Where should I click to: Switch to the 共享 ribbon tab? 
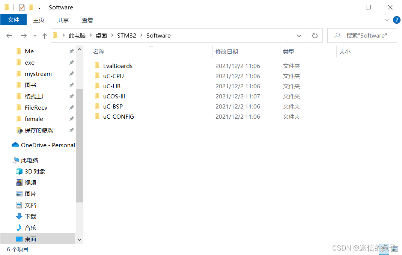(x=63, y=20)
